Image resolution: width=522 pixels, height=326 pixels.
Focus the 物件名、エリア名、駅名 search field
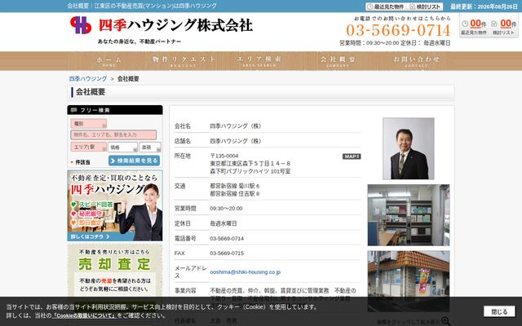(x=113, y=134)
